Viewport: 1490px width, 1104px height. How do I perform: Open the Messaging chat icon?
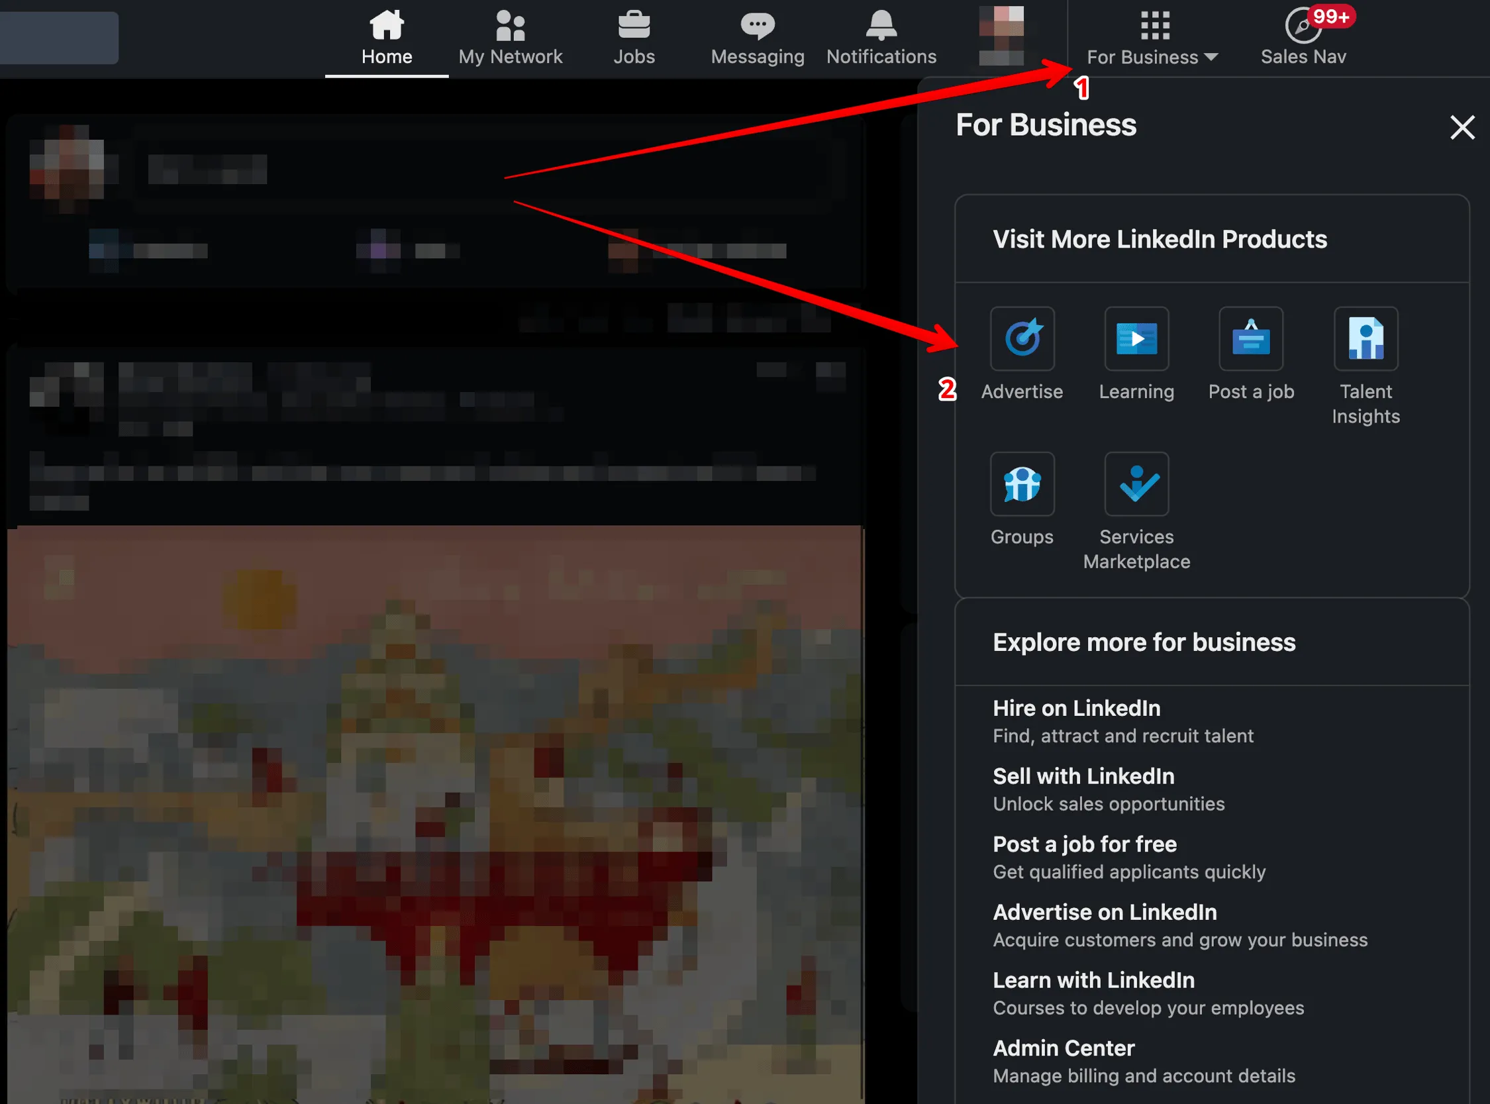(757, 25)
